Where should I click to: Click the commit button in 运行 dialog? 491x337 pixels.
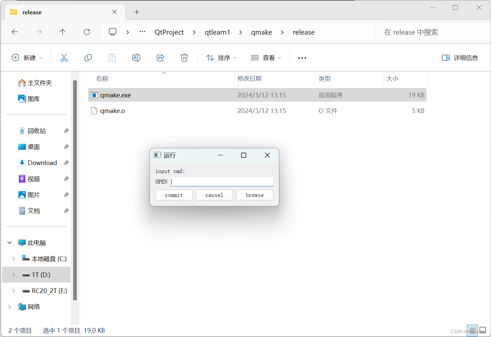coord(174,195)
